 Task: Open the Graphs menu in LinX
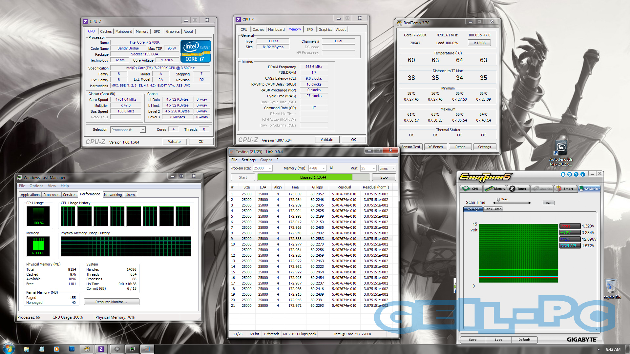[266, 160]
